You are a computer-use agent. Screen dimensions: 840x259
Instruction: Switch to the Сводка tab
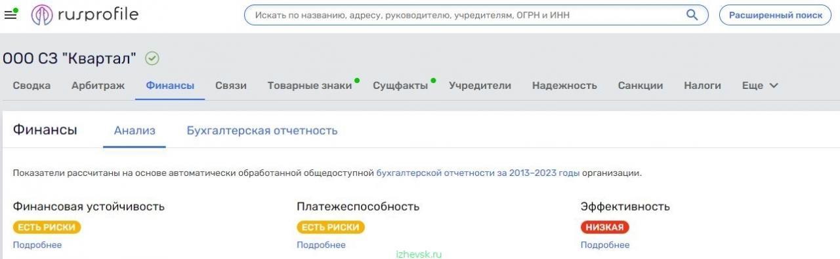(x=31, y=86)
